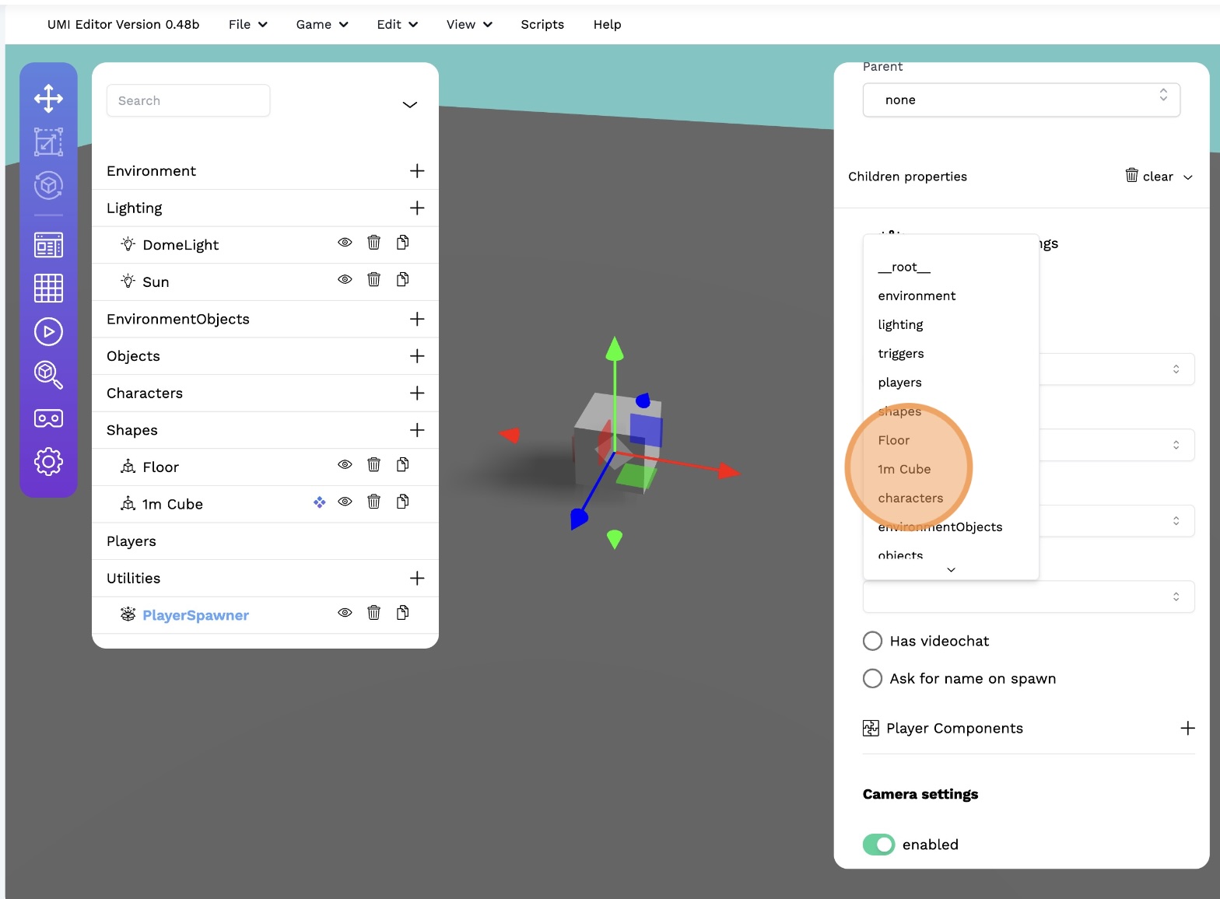The width and height of the screenshot is (1220, 899).
Task: Select the move/translate tool in sidebar
Action: tap(48, 99)
